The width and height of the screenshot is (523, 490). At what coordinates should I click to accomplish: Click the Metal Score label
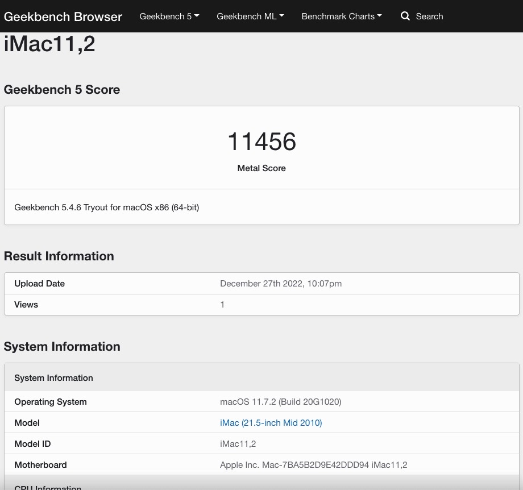261,168
